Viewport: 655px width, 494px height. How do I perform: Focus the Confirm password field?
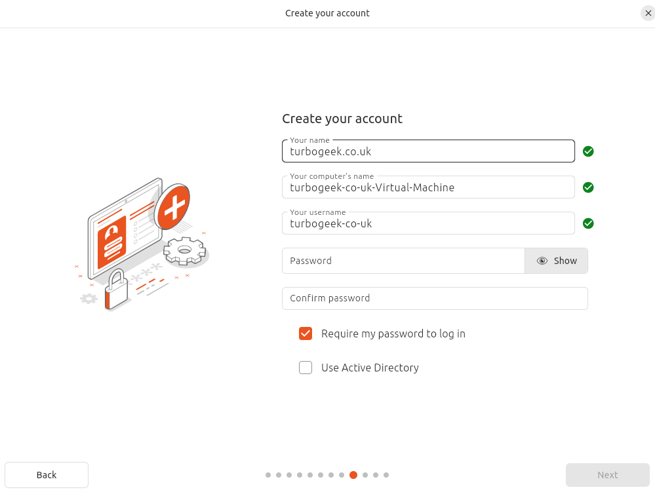point(435,298)
